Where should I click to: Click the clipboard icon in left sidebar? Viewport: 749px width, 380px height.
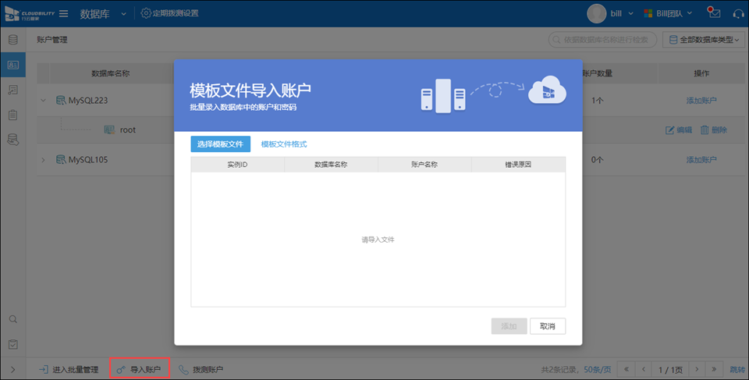click(x=12, y=115)
